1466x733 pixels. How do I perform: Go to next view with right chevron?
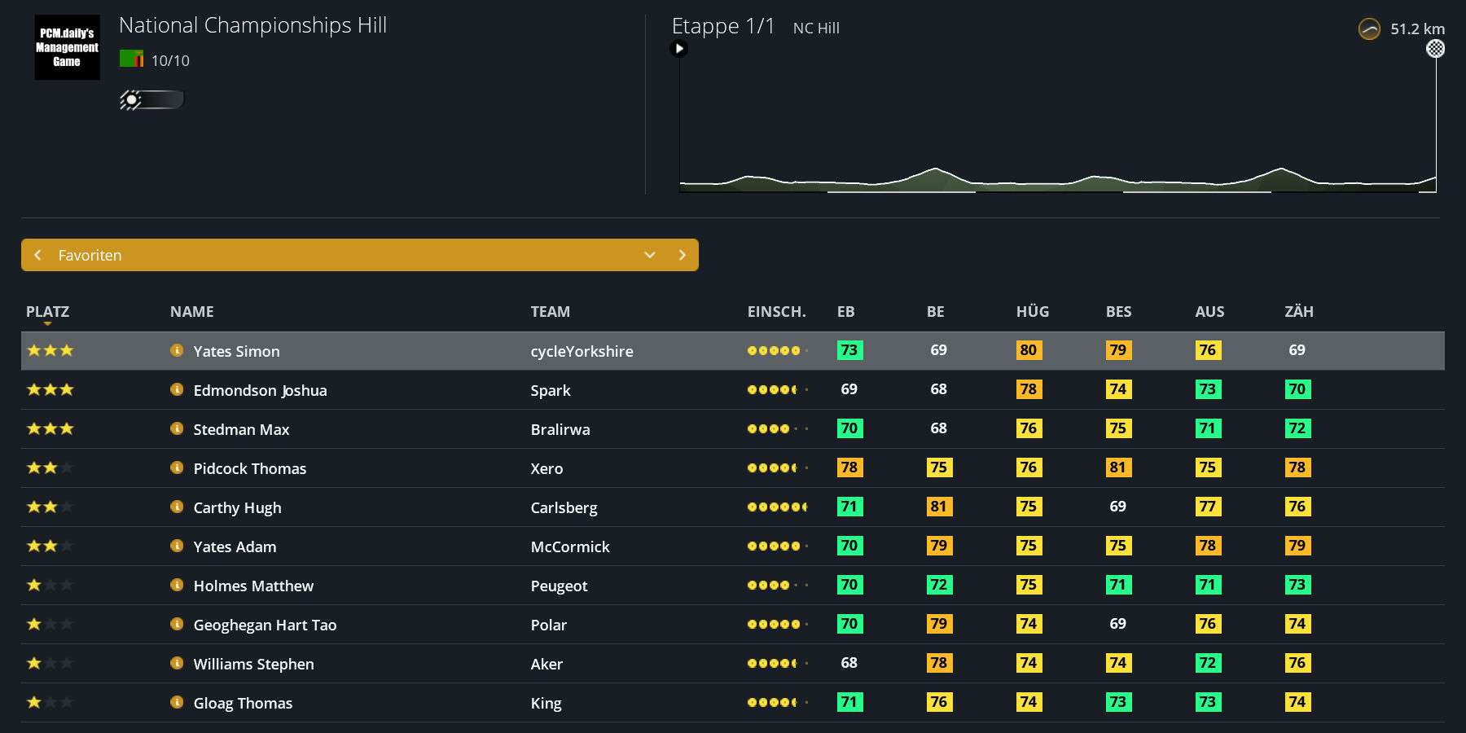pyautogui.click(x=683, y=255)
